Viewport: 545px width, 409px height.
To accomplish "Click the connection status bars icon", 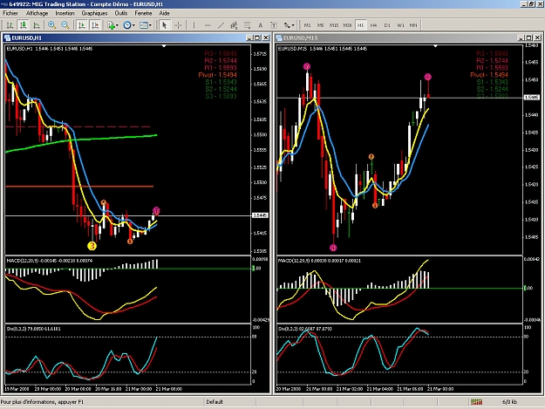I will (476, 402).
